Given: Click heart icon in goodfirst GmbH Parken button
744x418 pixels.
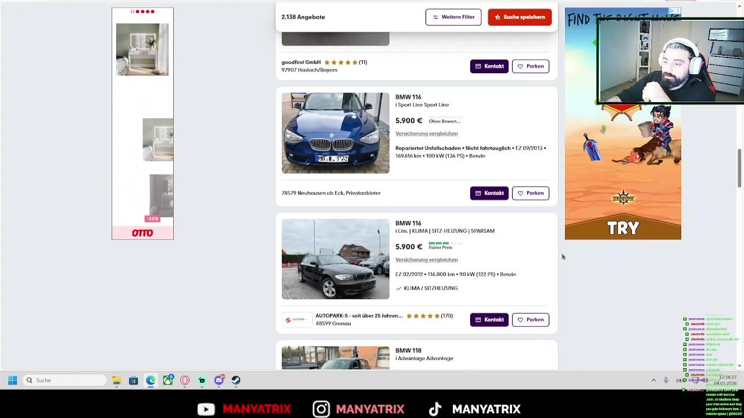Looking at the screenshot, I should pos(520,66).
